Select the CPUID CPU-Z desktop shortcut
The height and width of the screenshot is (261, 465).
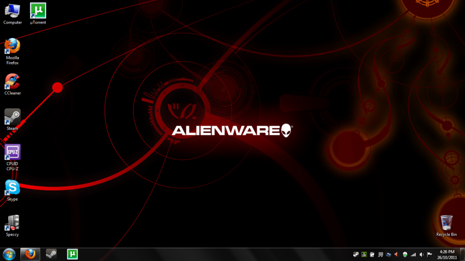coord(12,158)
